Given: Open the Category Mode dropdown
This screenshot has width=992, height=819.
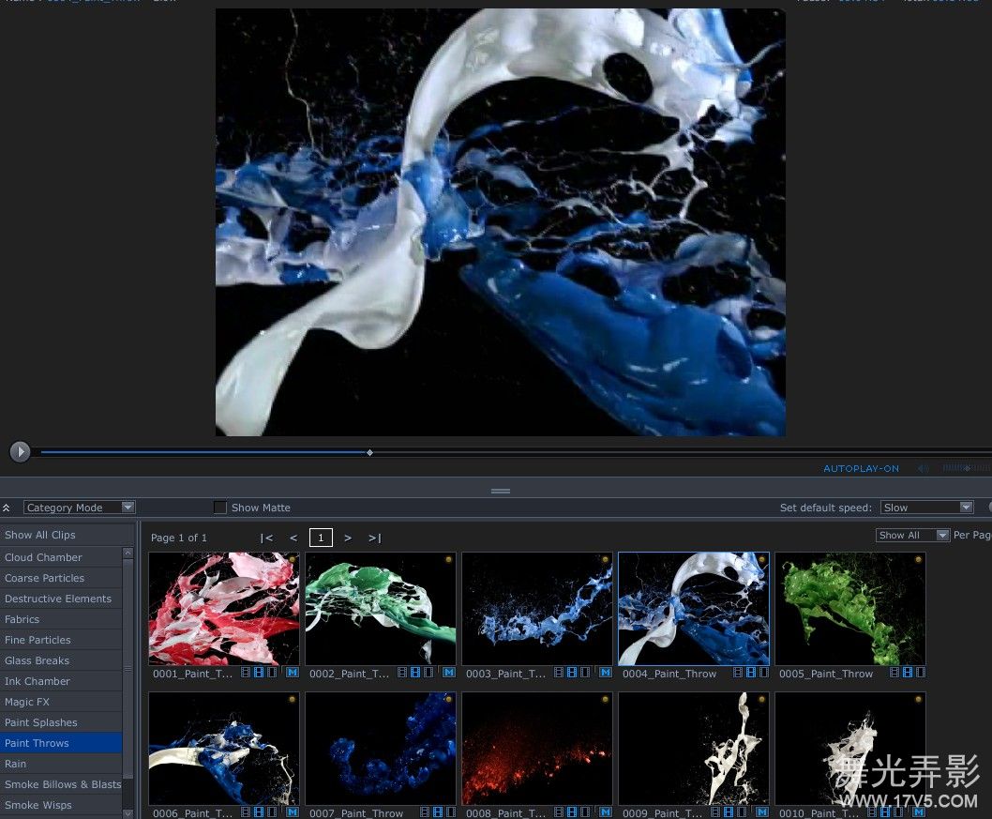Looking at the screenshot, I should pos(80,507).
